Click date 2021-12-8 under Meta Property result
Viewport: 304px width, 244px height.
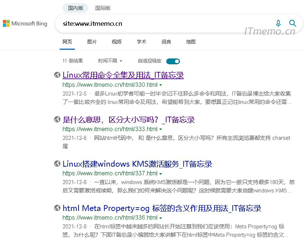(74, 227)
